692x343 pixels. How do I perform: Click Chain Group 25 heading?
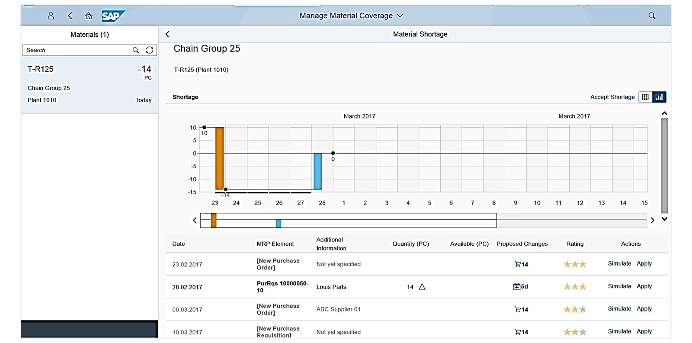[x=207, y=48]
